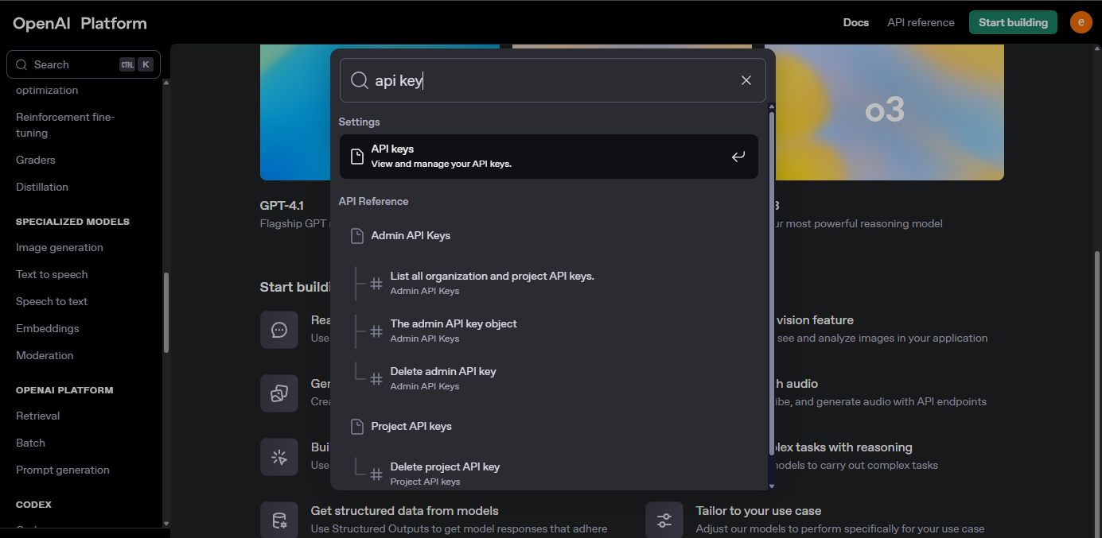The width and height of the screenshot is (1102, 538).
Task: Click the document icon beside API keys result
Action: coord(357,157)
